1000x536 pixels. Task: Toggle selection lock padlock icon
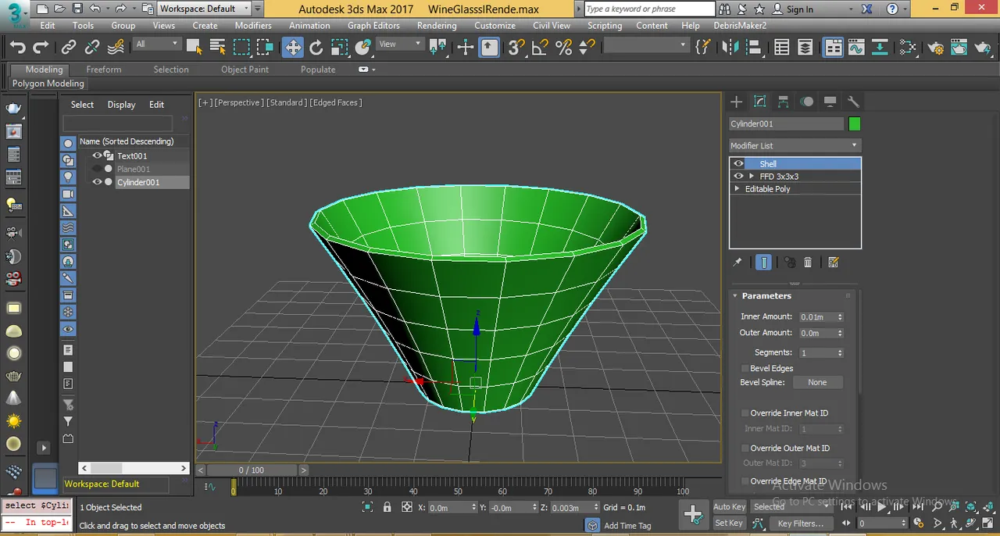point(387,507)
